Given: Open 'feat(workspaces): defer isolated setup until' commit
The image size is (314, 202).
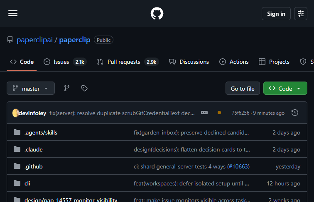Looking at the screenshot, I should tap(191, 183).
